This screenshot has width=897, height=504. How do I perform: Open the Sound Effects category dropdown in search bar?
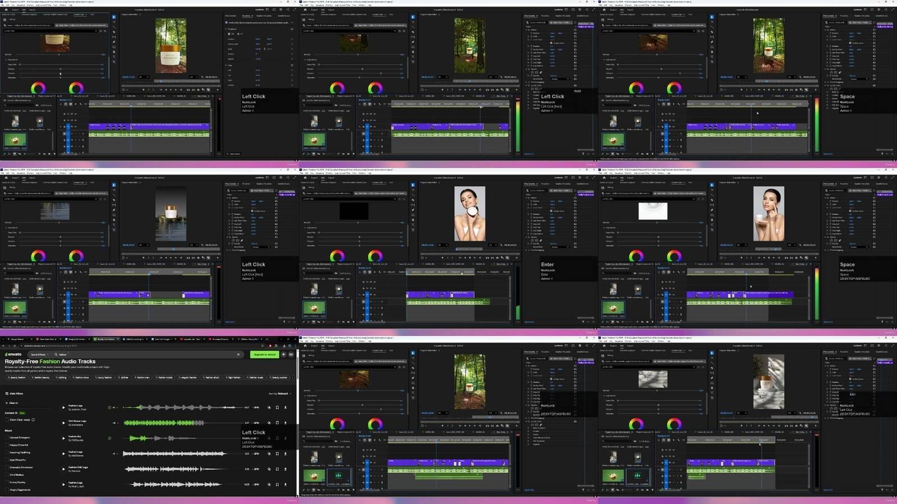(39, 354)
